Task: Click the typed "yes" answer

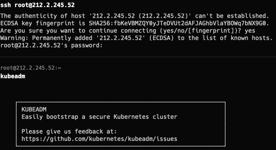Action: click(x=250, y=31)
